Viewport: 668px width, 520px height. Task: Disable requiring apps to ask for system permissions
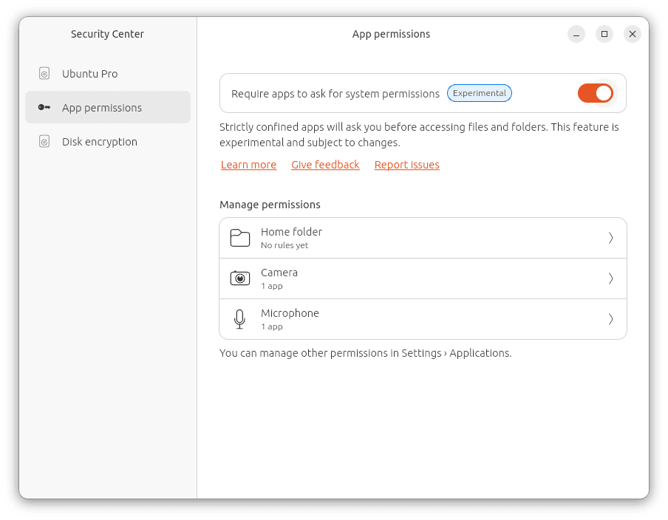(595, 93)
